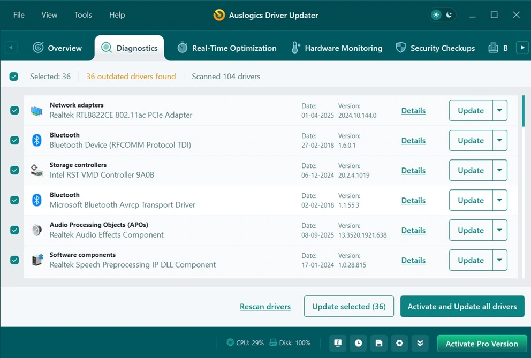This screenshot has width=531, height=358.
Task: Open settings gear icon in bottom bar
Action: pyautogui.click(x=400, y=343)
